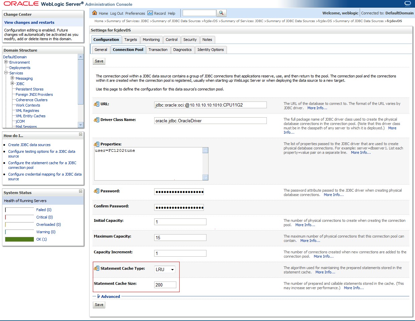Click the Maximum Capacity field

pyautogui.click(x=180, y=238)
